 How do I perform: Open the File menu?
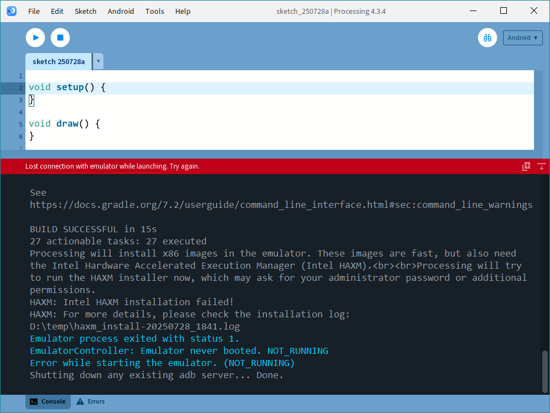[34, 11]
